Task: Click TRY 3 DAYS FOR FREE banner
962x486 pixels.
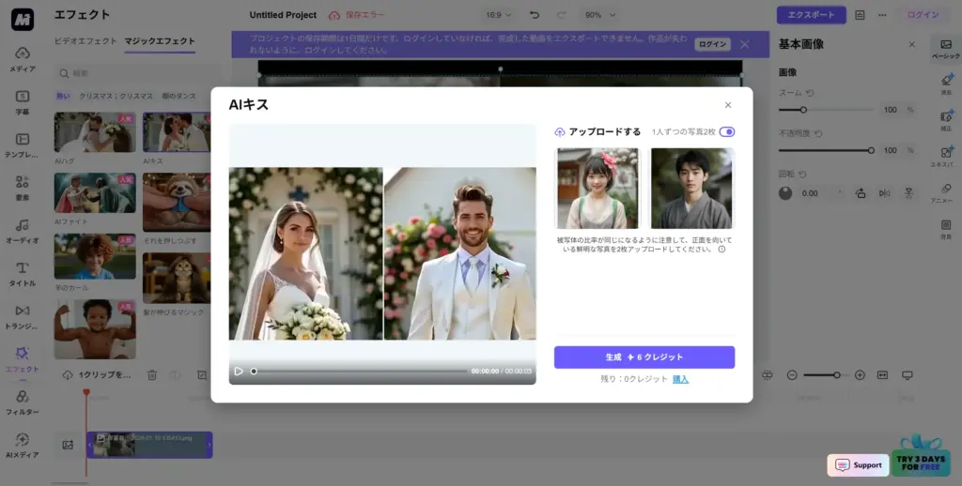Action: tap(921, 463)
